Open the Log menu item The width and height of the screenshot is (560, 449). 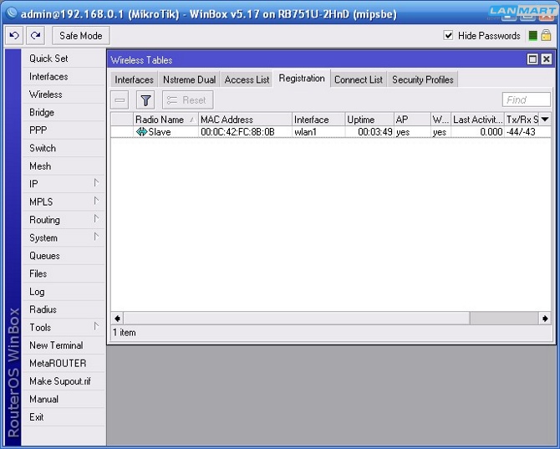tap(64, 292)
